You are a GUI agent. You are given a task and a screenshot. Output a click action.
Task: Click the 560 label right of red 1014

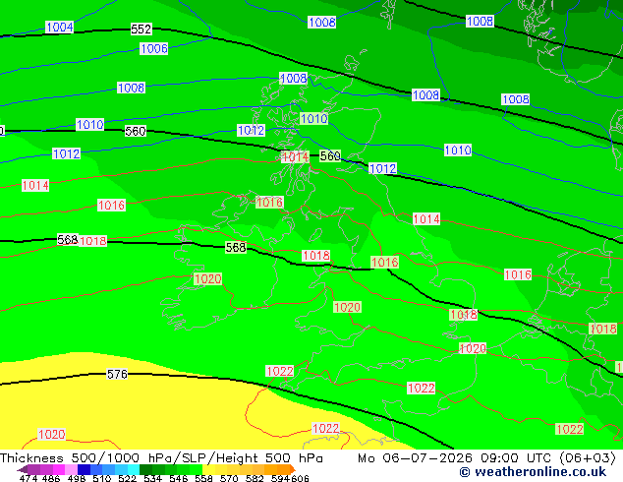[330, 155]
